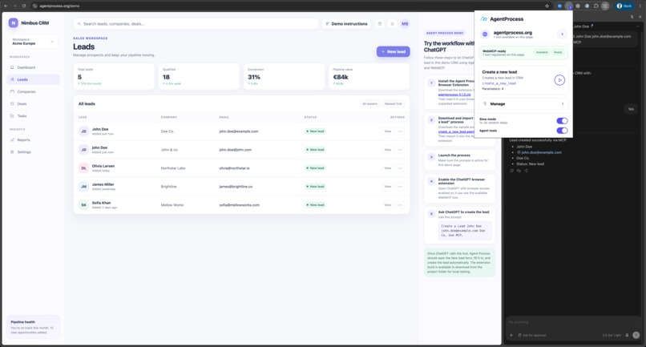Open the Newest first sort dropdown
Image resolution: width=646 pixels, height=347 pixels.
point(393,104)
